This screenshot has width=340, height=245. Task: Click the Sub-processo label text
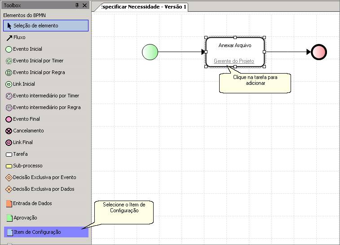[28, 166]
